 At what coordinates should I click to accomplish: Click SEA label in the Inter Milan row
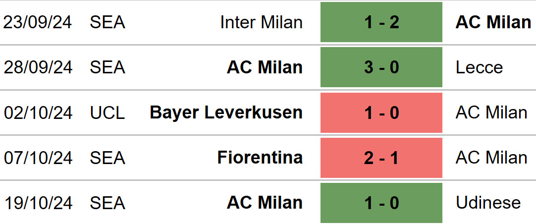tap(107, 22)
